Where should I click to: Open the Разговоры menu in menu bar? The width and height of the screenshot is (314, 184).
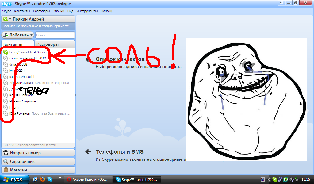coord(41,11)
